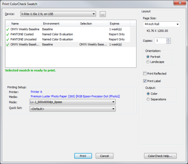188x164 pixels.
Task: Increase Copies with the up arrow
Action: [168, 39]
